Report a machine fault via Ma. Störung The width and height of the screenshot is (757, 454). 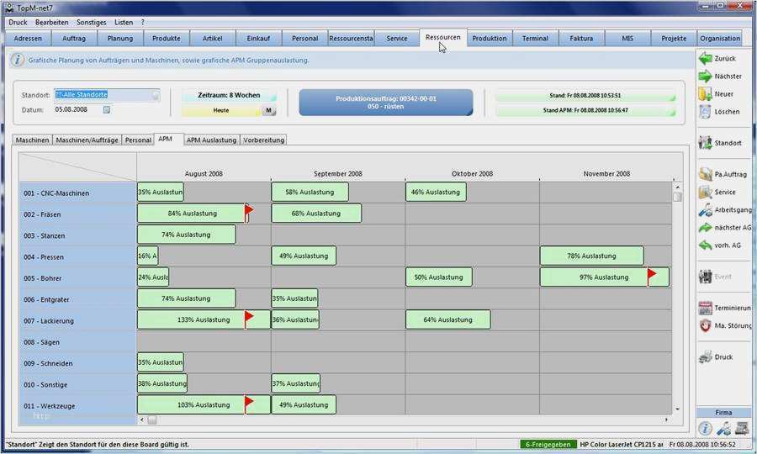706,325
